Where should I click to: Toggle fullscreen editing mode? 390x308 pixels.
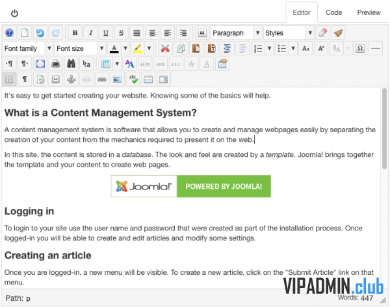(40, 64)
